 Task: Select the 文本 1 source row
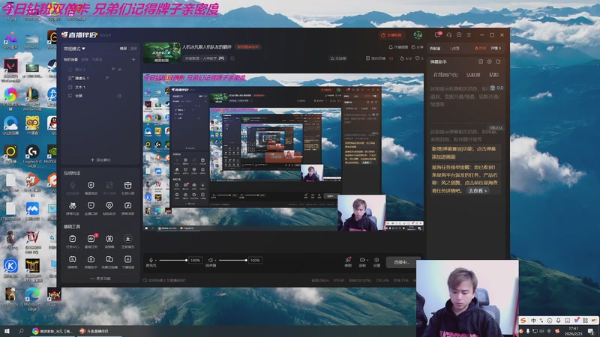[100, 87]
